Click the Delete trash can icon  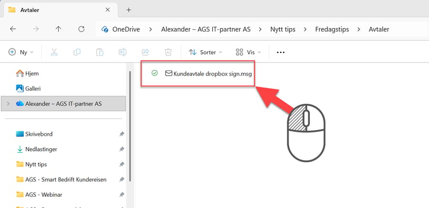pyautogui.click(x=168, y=52)
